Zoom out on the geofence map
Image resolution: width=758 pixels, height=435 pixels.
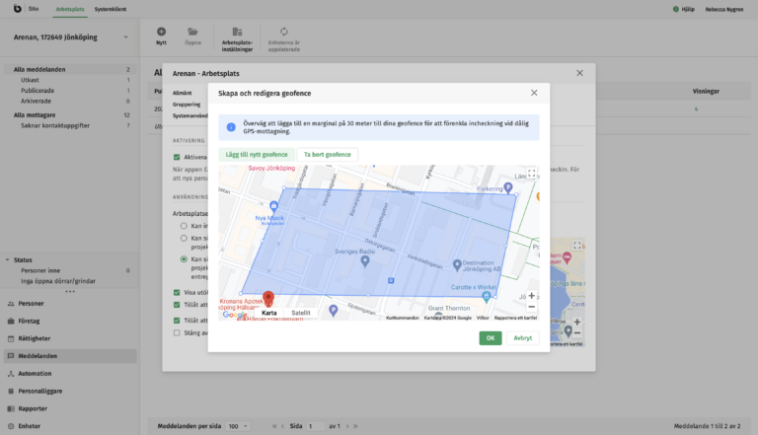(x=531, y=307)
